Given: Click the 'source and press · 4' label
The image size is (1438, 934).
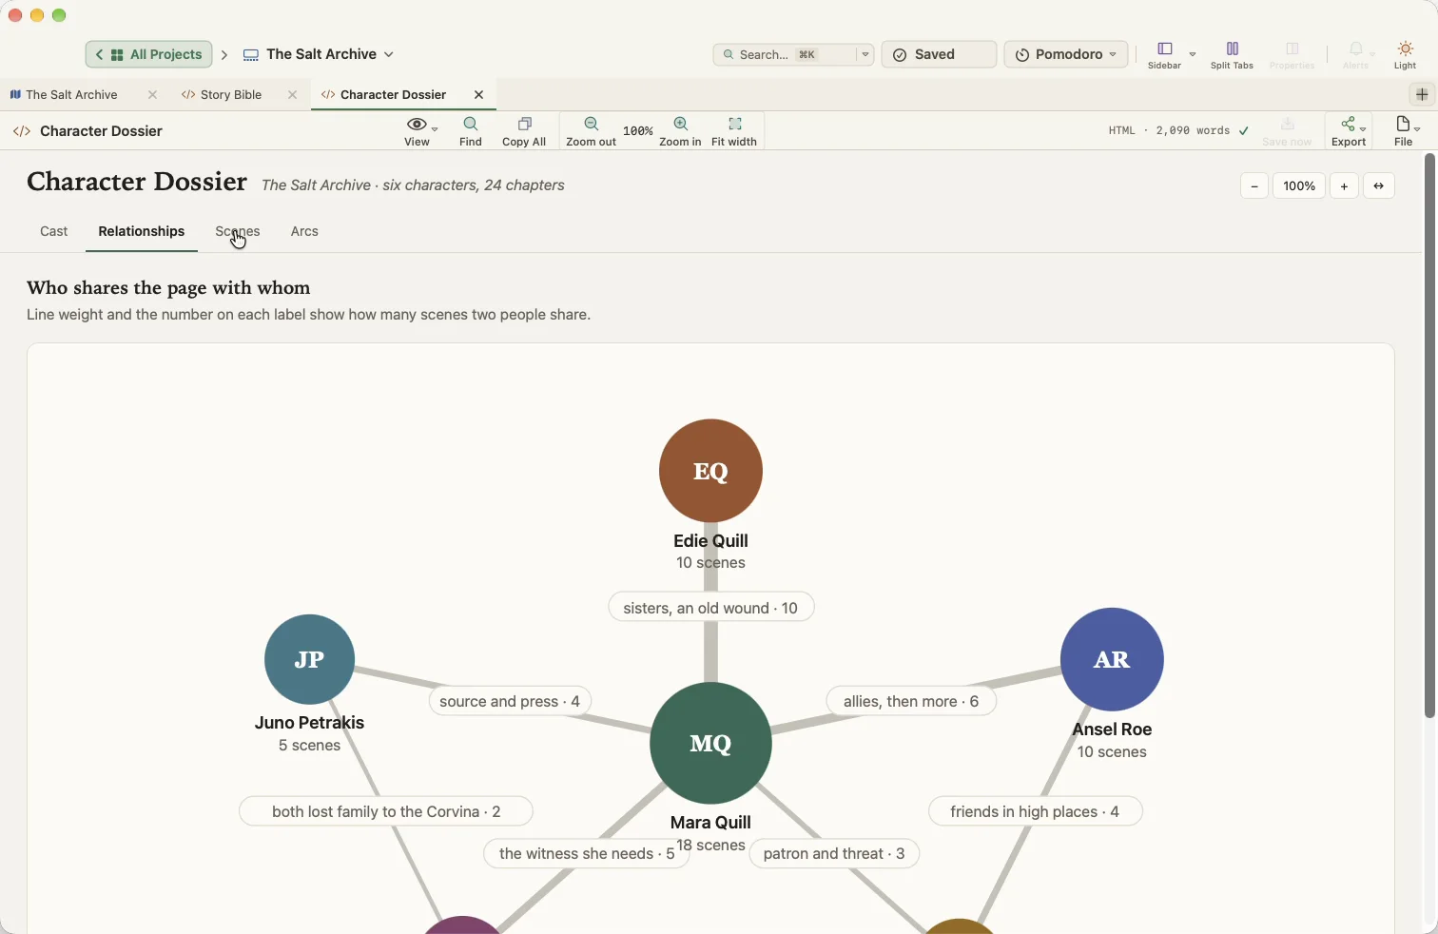Looking at the screenshot, I should [510, 701].
